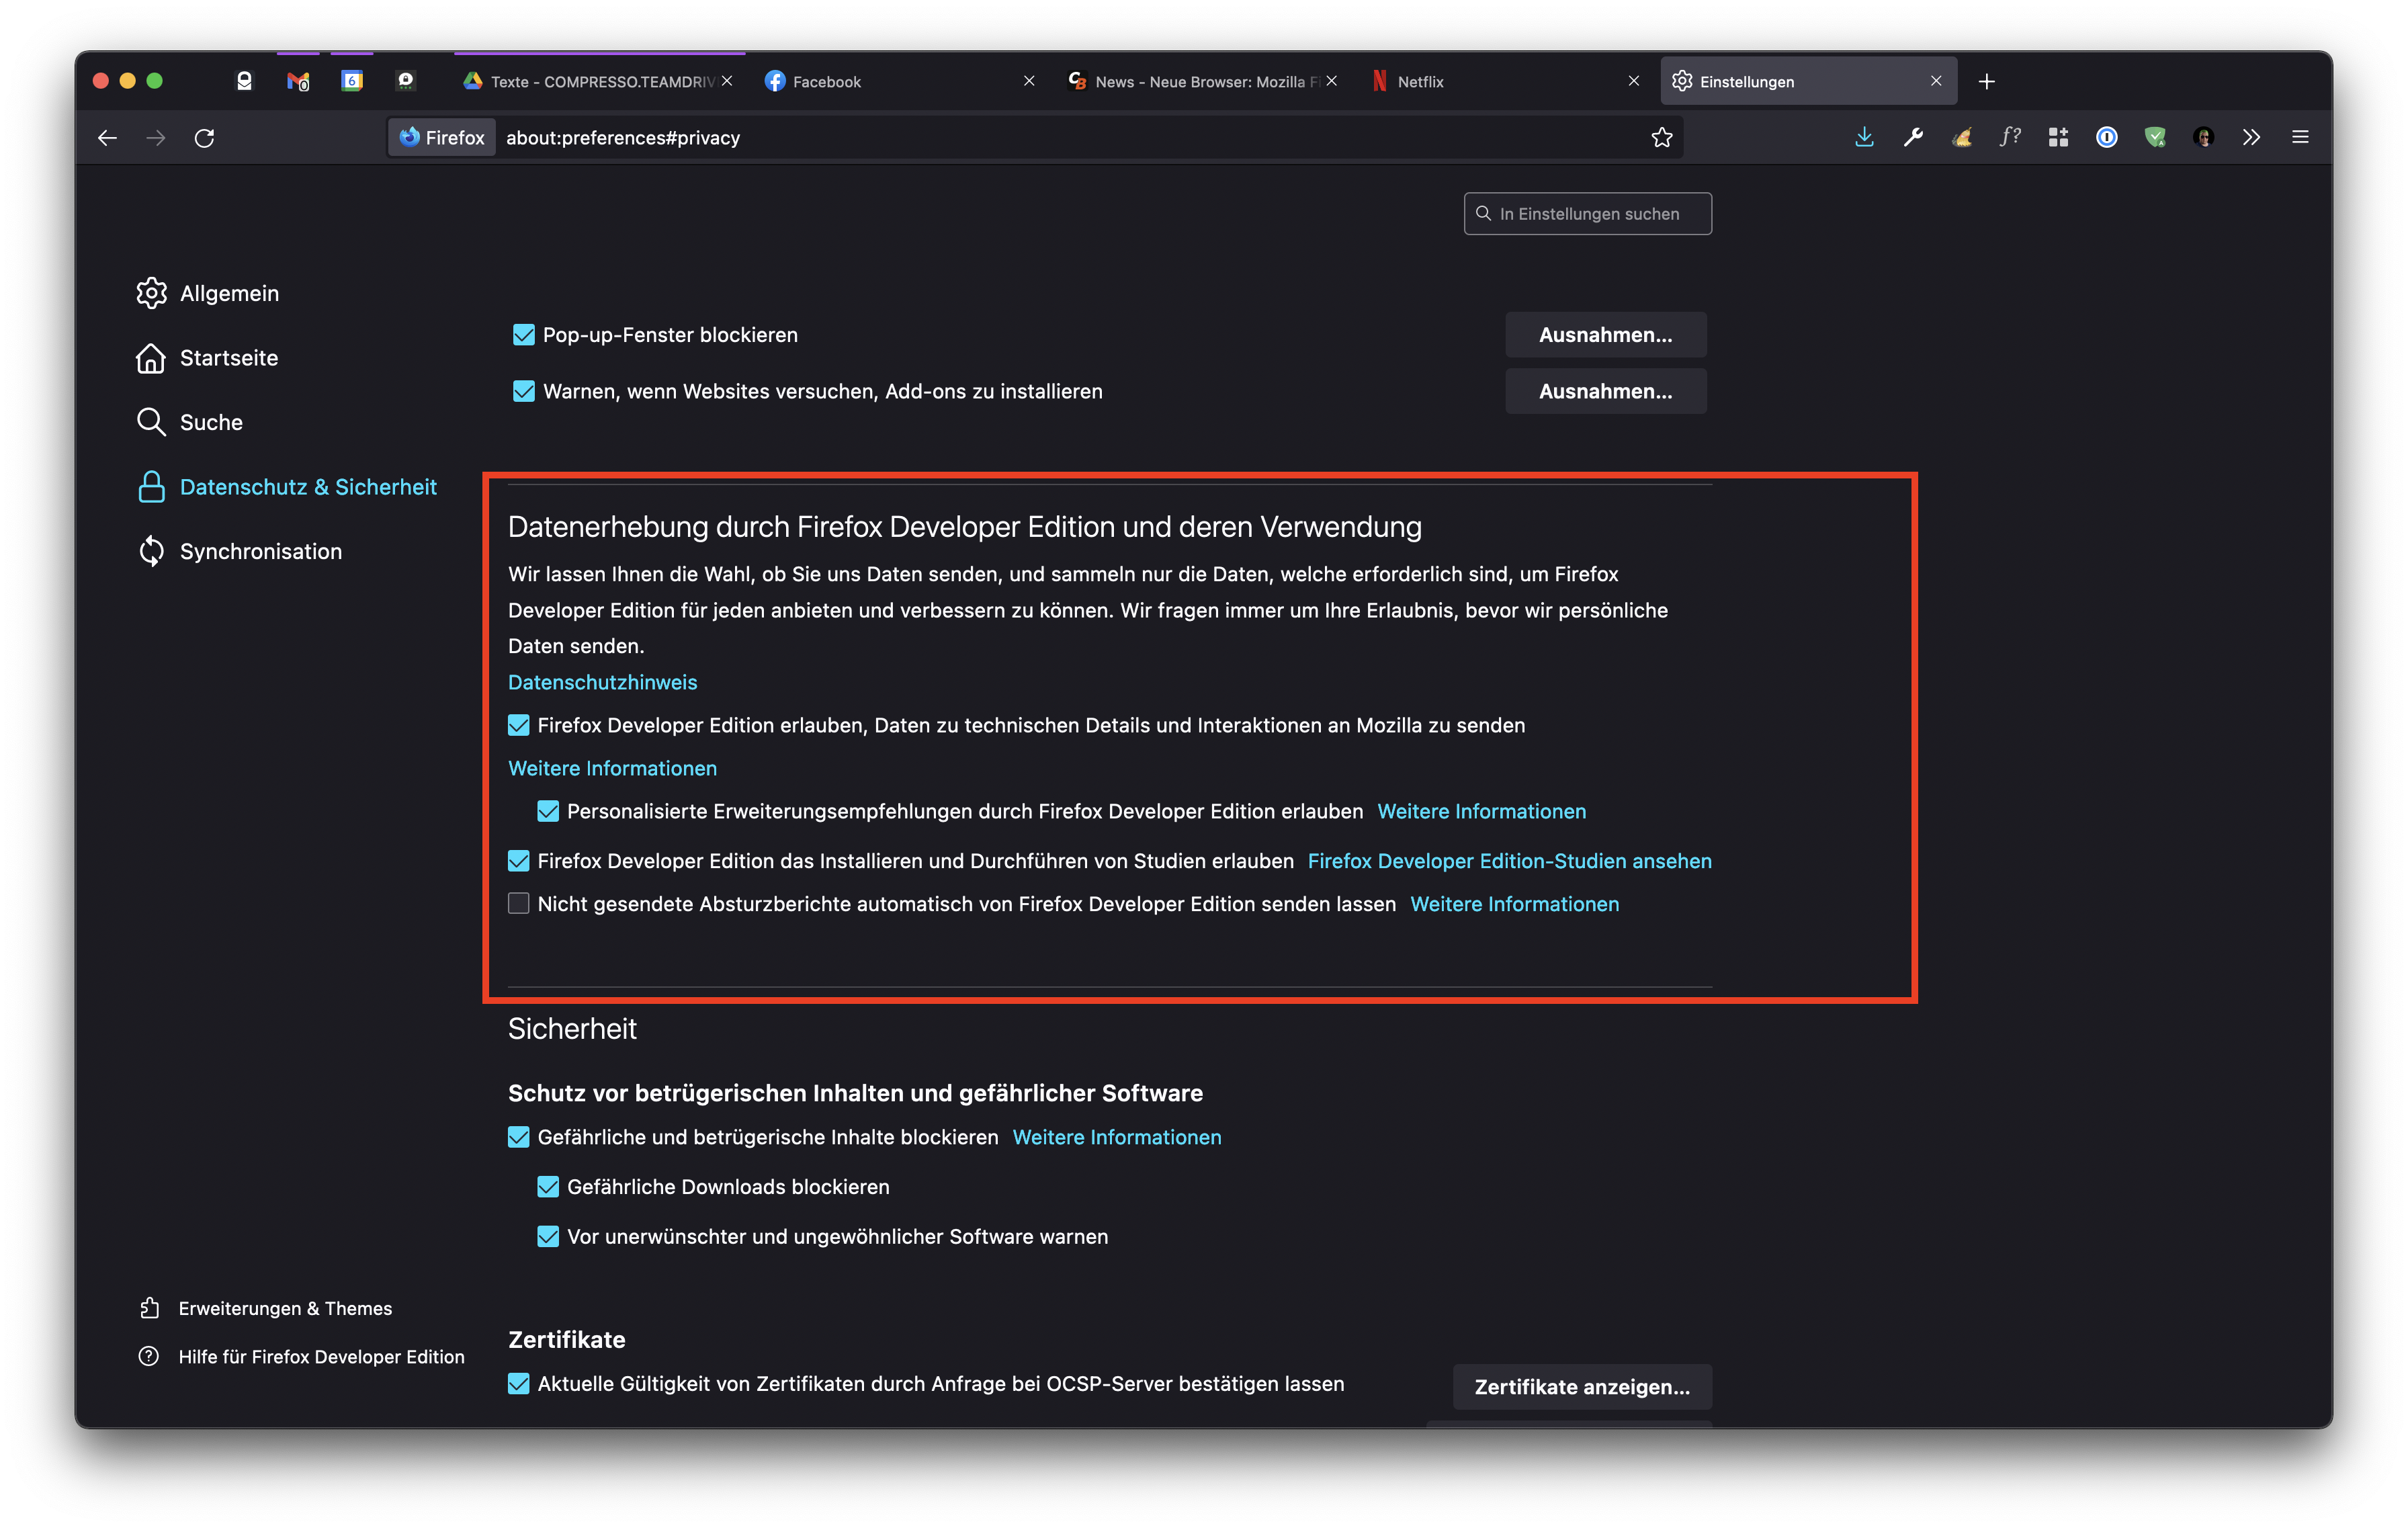The height and width of the screenshot is (1528, 2408).
Task: Open the hamburger application menu
Action: coord(2300,137)
